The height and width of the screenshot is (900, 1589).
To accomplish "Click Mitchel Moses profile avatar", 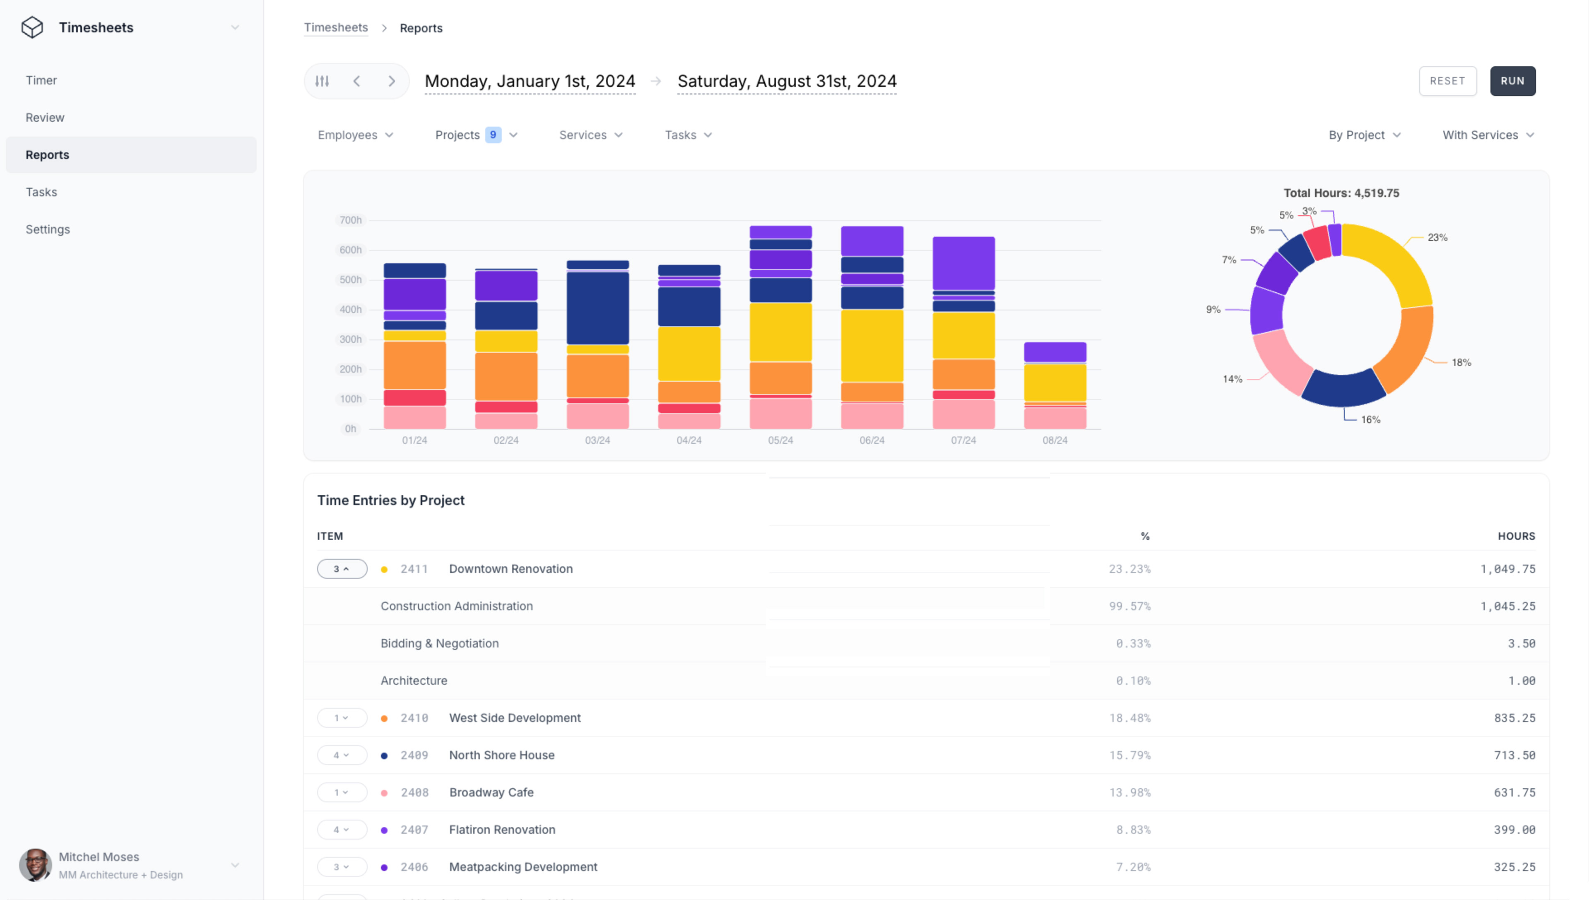I will (35, 865).
